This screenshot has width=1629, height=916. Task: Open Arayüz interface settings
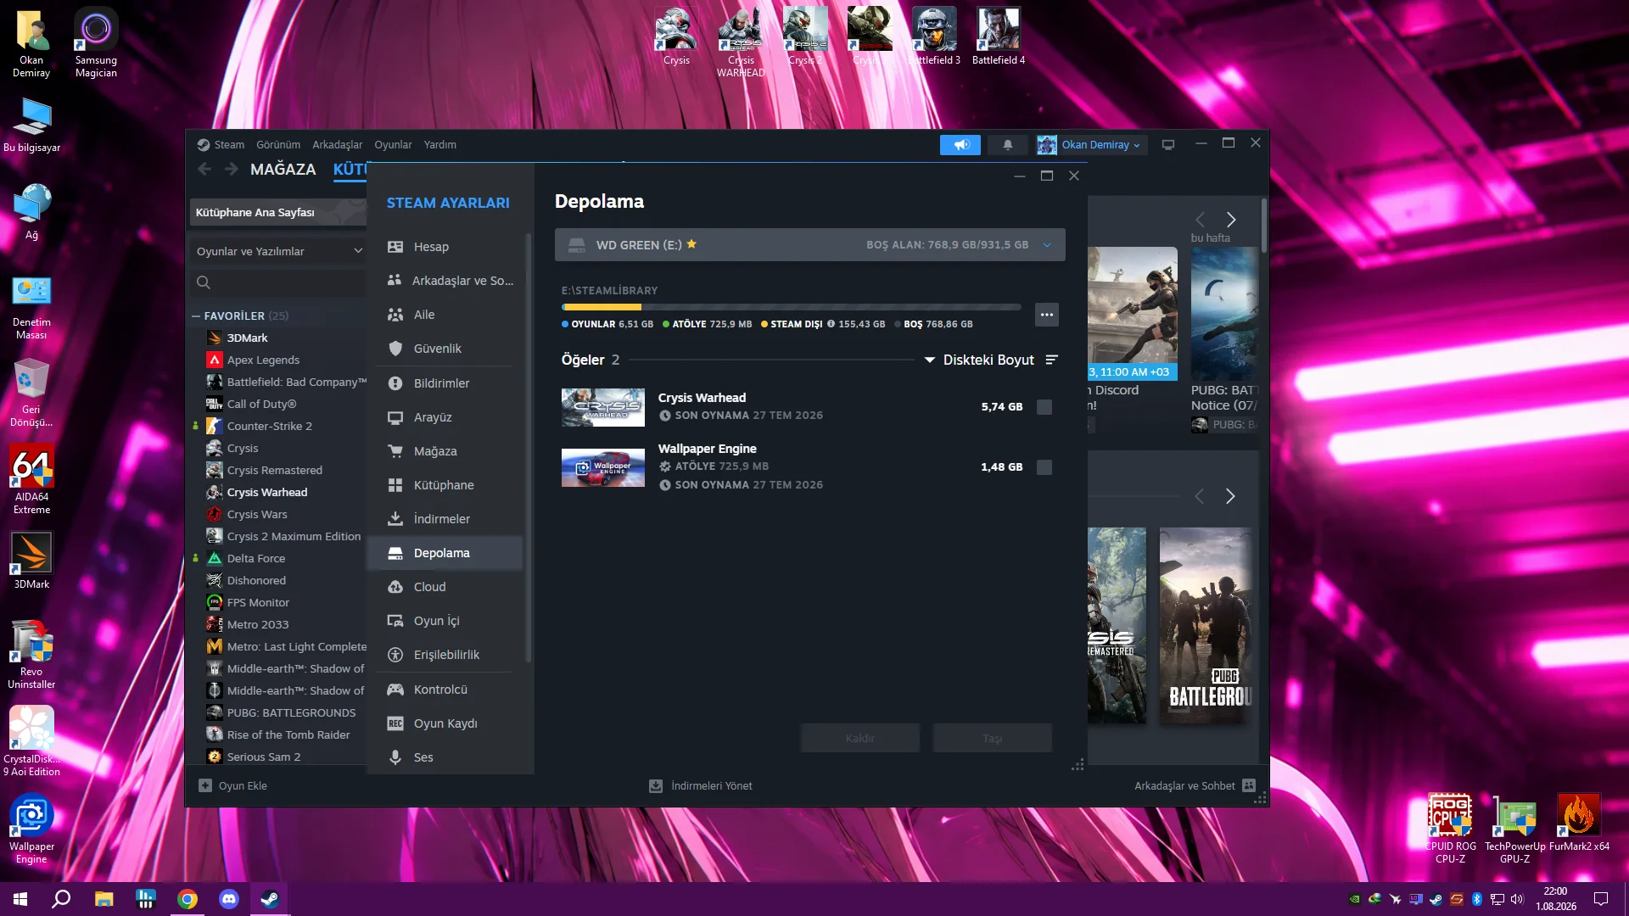coord(445,417)
